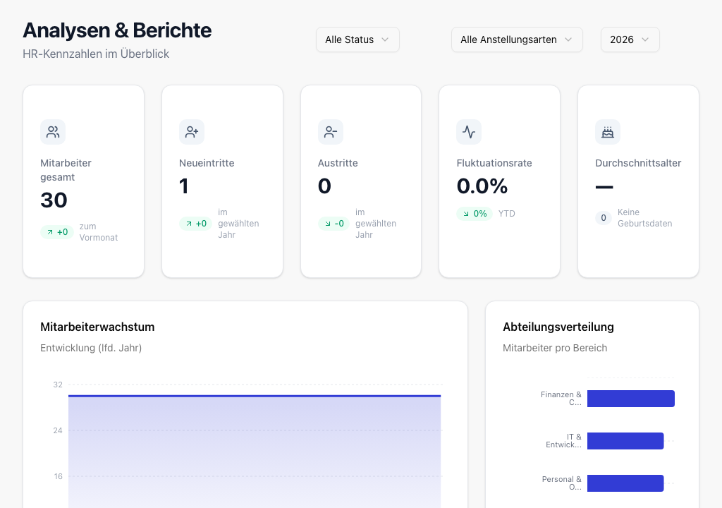Click the blue growth line in chart
The width and height of the screenshot is (722, 508).
pos(255,396)
